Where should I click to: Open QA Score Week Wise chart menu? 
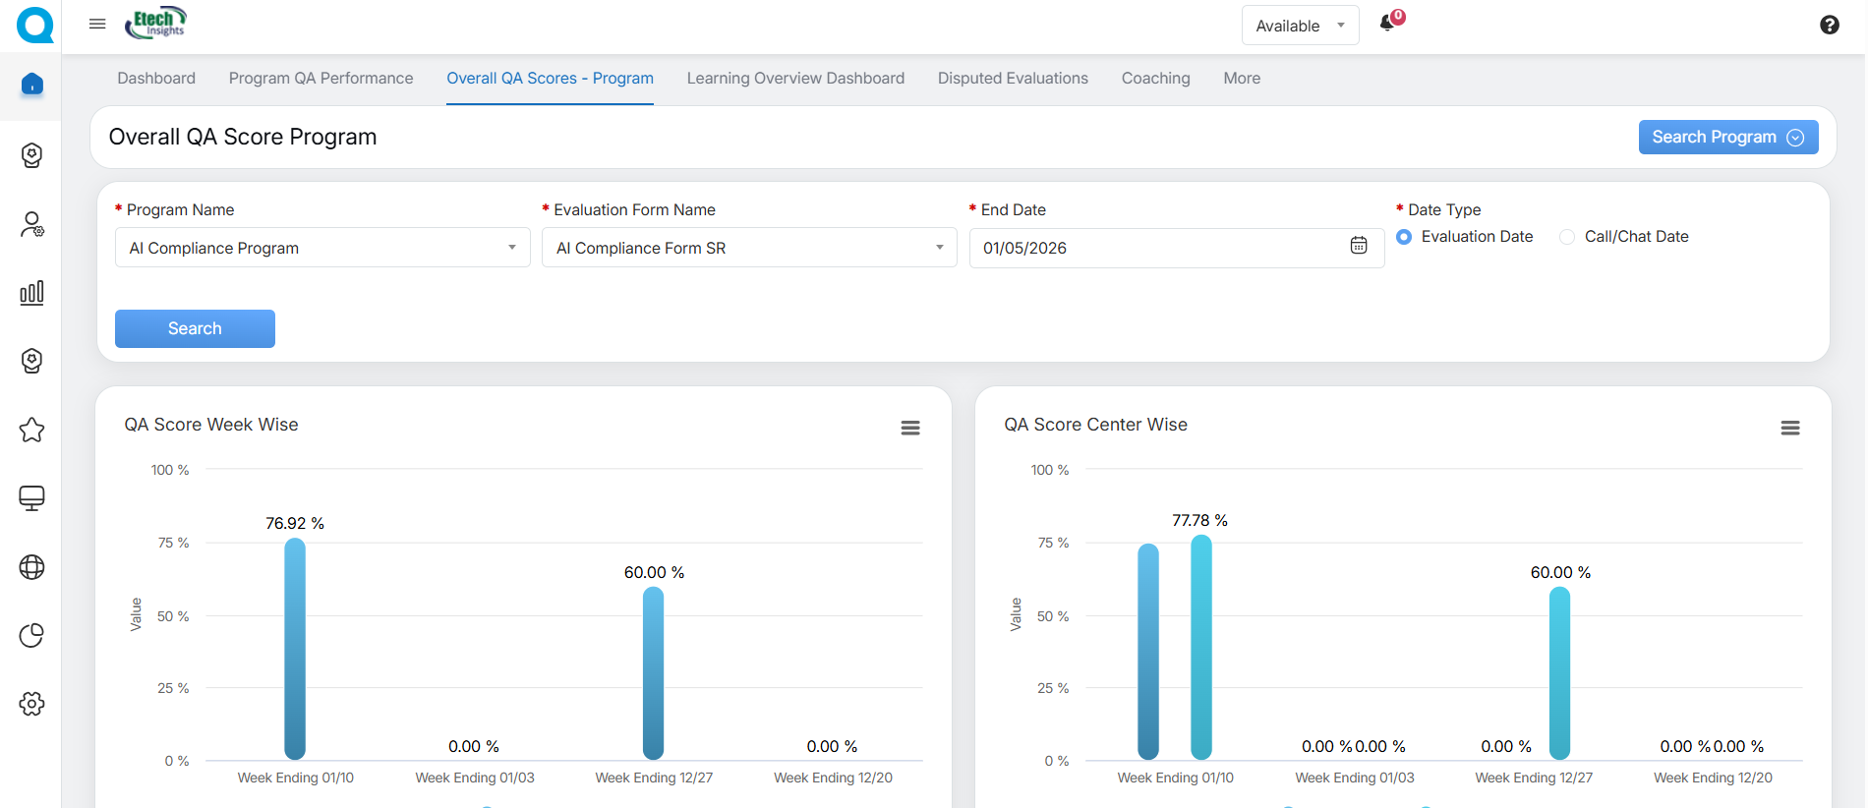pyautogui.click(x=910, y=428)
